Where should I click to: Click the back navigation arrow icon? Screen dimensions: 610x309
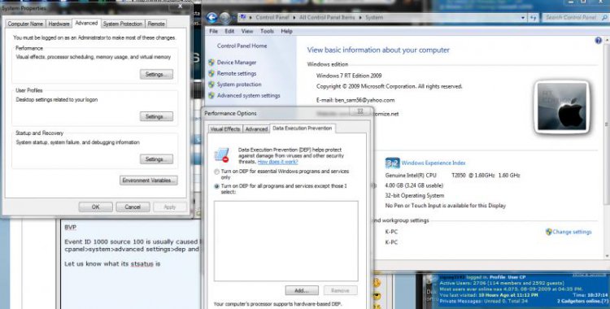[212, 18]
